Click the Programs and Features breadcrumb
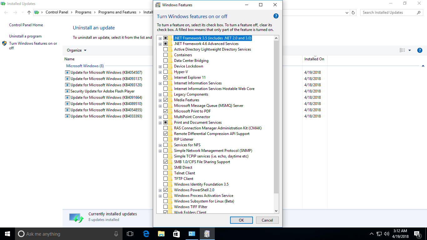Screen dimensions: 427x240 [x=117, y=12]
